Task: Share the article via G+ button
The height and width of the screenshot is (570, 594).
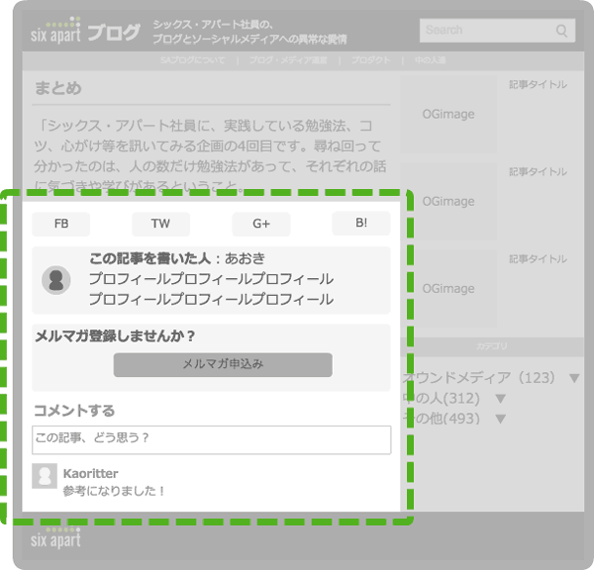Action: click(x=261, y=224)
